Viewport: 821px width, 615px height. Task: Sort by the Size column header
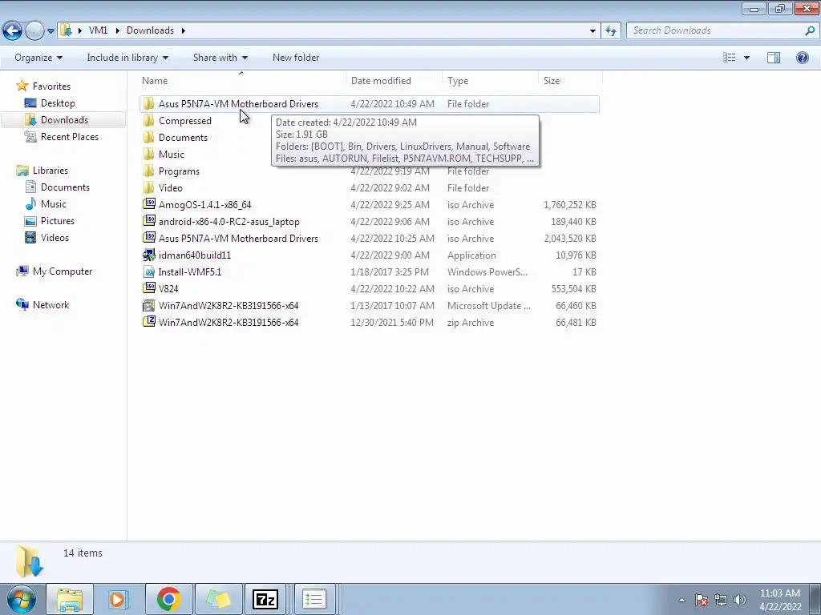click(x=552, y=81)
